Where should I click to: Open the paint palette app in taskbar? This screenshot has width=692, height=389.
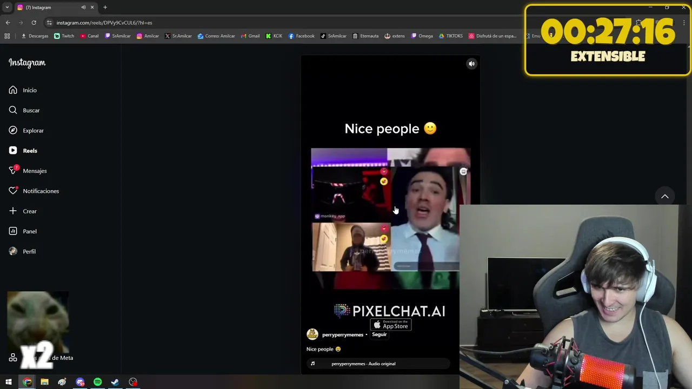tap(62, 382)
